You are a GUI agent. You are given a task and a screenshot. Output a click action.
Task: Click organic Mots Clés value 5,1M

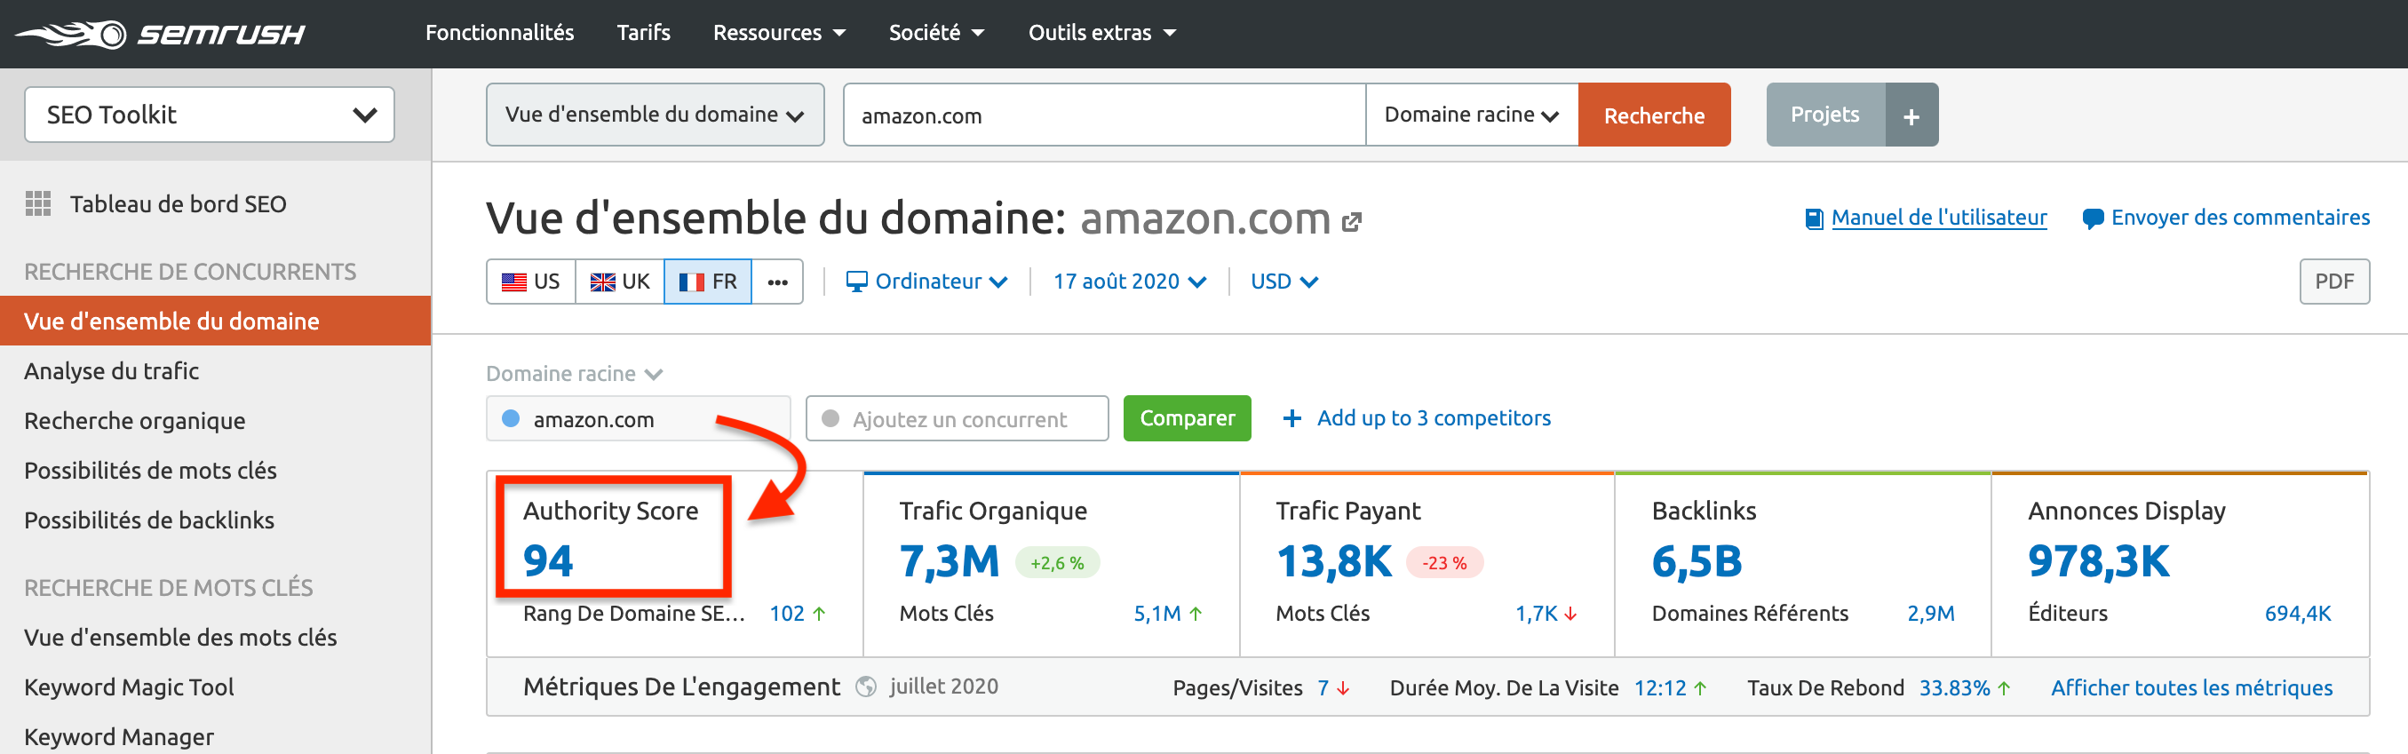pos(1157,614)
